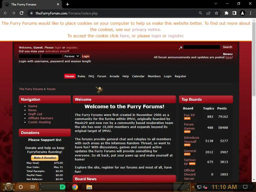Open the tab search chevron
This screenshot has height=192, width=256.
[x=216, y=3]
